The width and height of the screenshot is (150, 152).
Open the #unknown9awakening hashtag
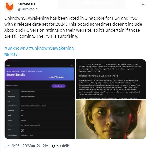(51, 48)
